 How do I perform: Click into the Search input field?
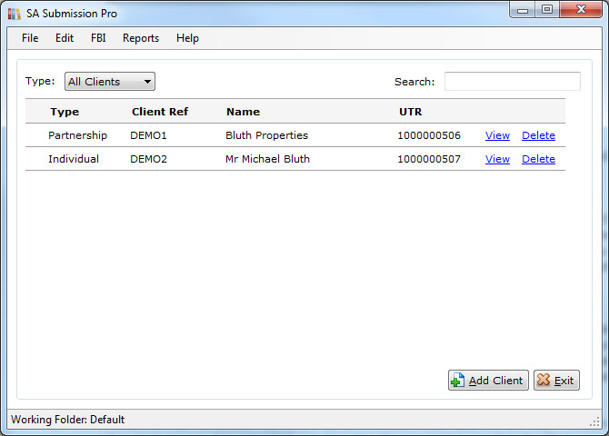512,82
